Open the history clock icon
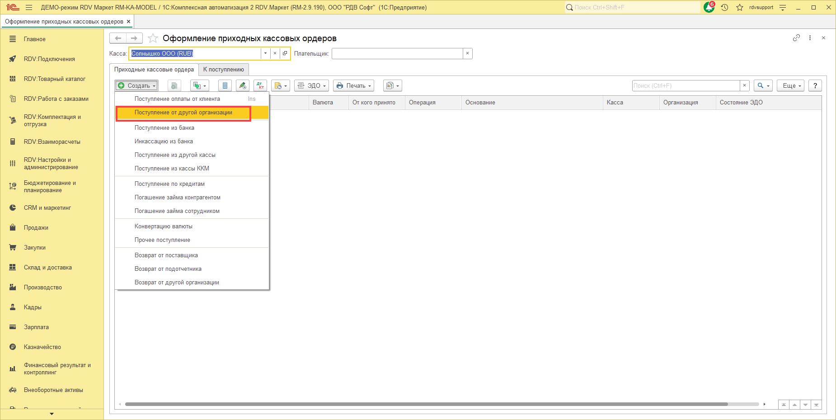Screen dimensions: 836x420 pos(724,8)
